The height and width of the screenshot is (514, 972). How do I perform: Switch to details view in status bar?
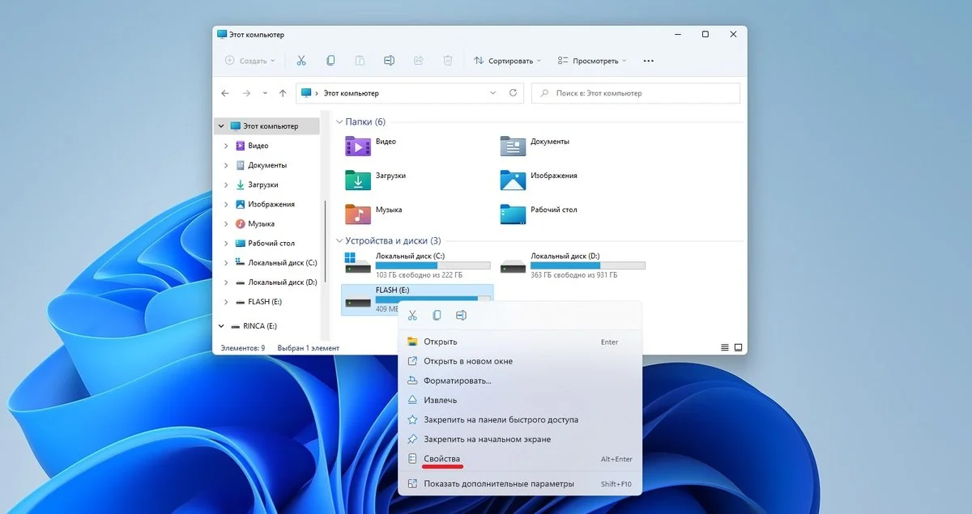724,348
